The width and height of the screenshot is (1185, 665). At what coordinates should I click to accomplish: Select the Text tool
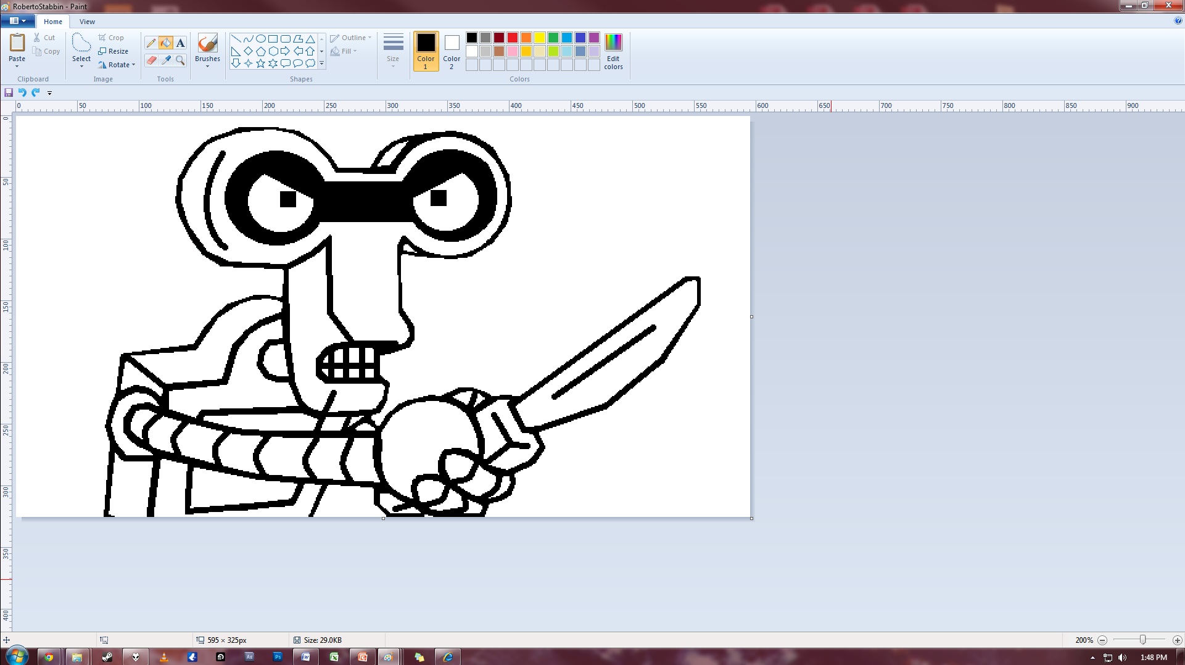pyautogui.click(x=180, y=43)
